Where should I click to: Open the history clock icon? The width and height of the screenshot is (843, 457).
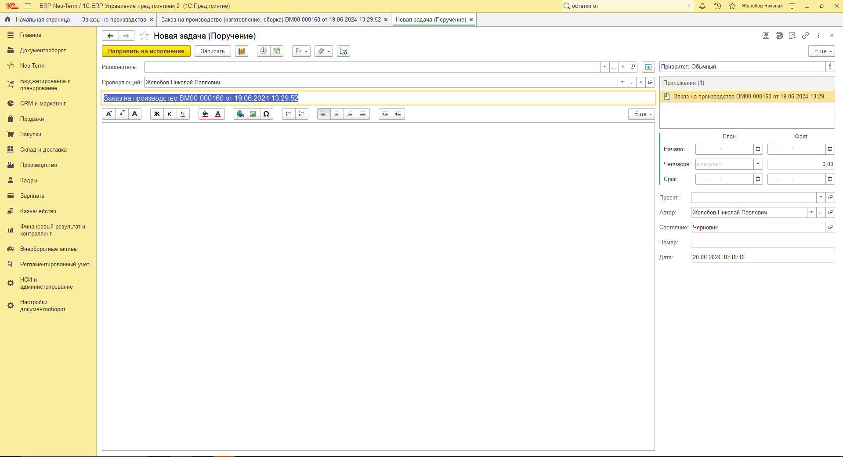pos(717,6)
